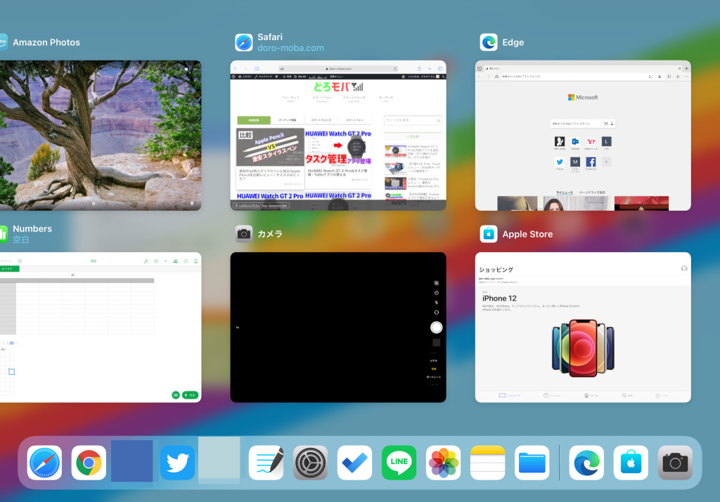Open the Photos app in the dock
The width and height of the screenshot is (720, 502).
click(444, 463)
